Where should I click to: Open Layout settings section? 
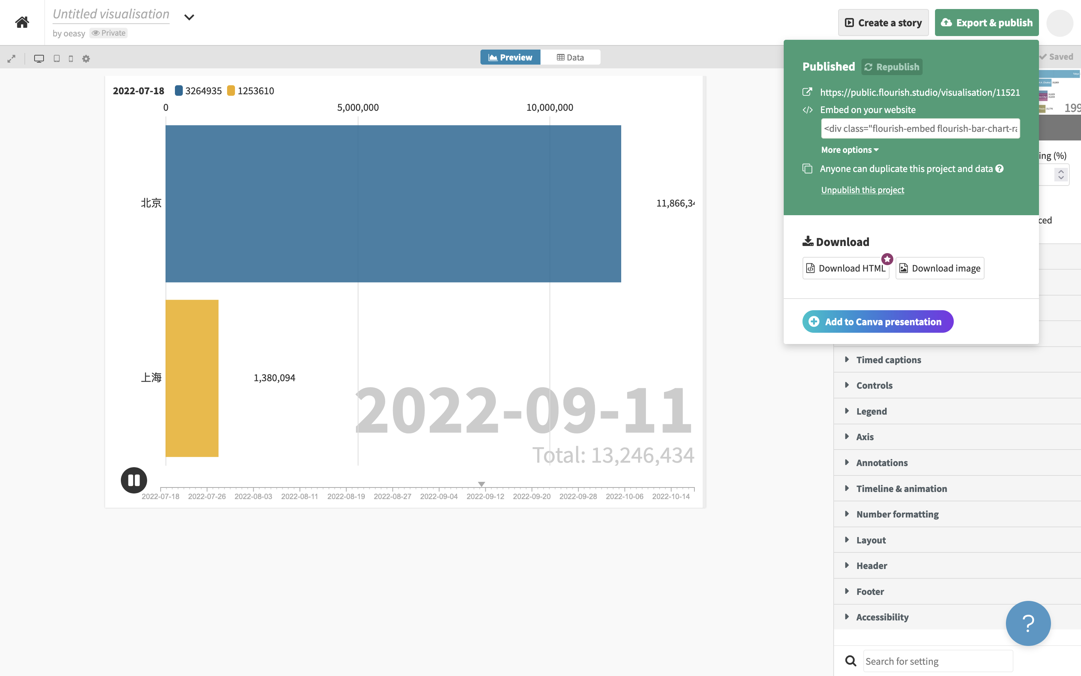[957, 540]
